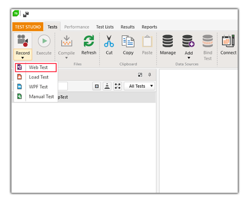Viewport: 249px width, 202px height.
Task: Click the Test Studio TS logo icon
Action: click(16, 13)
